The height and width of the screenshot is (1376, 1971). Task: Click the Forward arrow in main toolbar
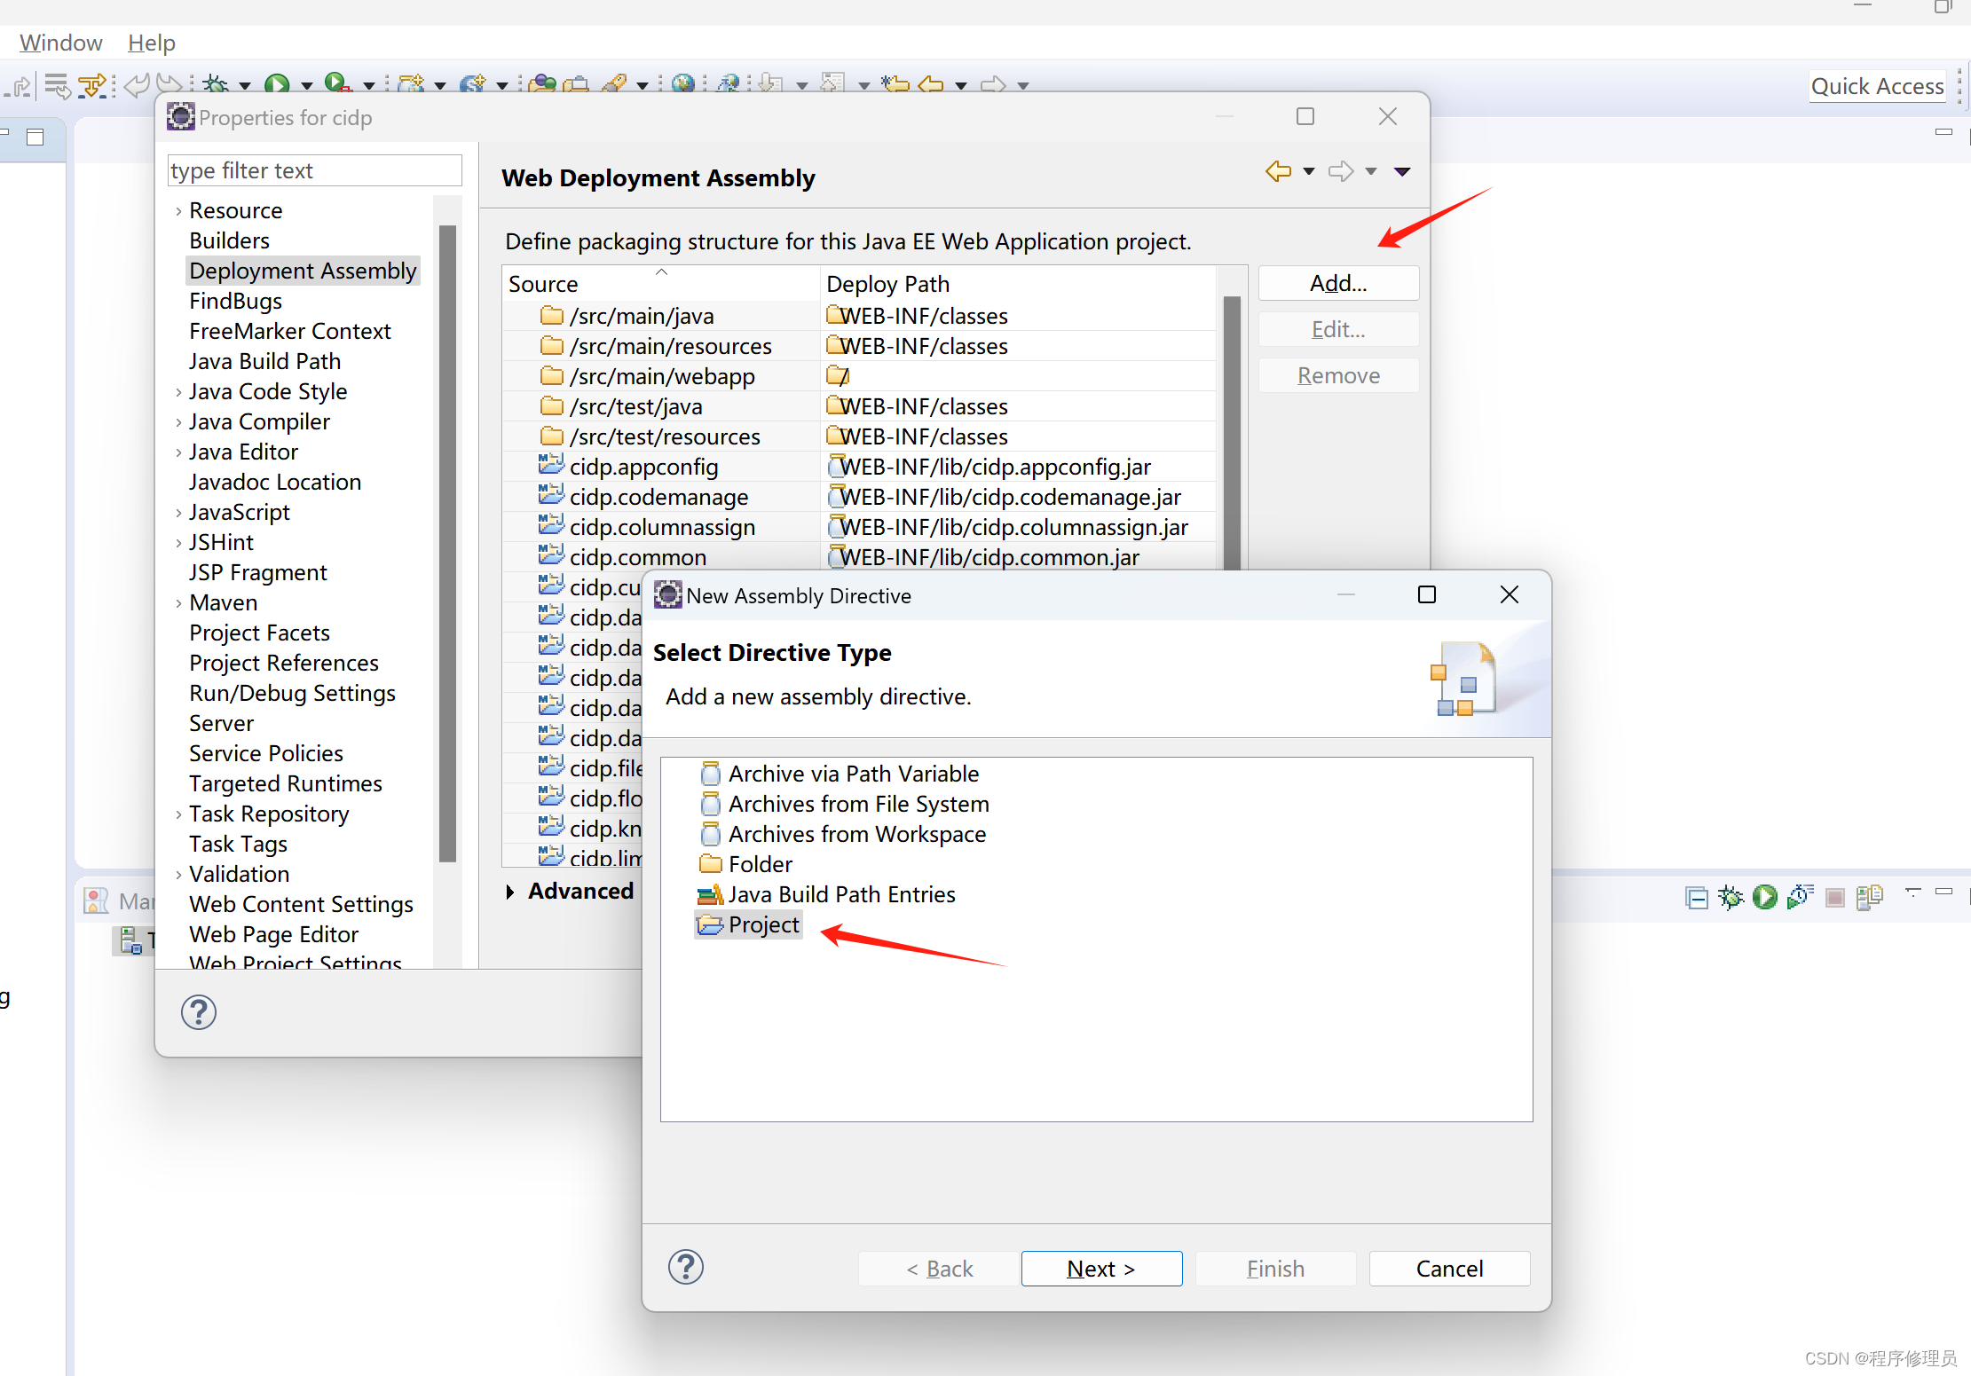click(x=993, y=84)
